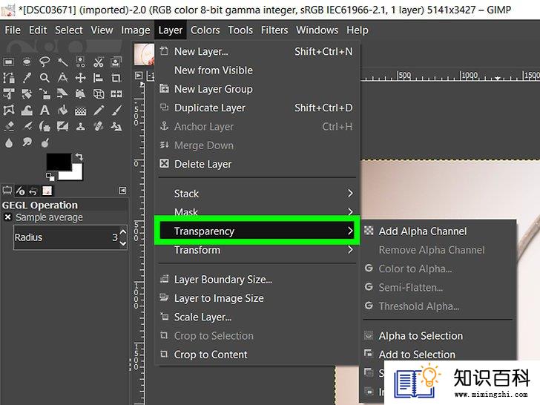Select the Shear tool
This screenshot has width=540, height=405.
coord(62,93)
